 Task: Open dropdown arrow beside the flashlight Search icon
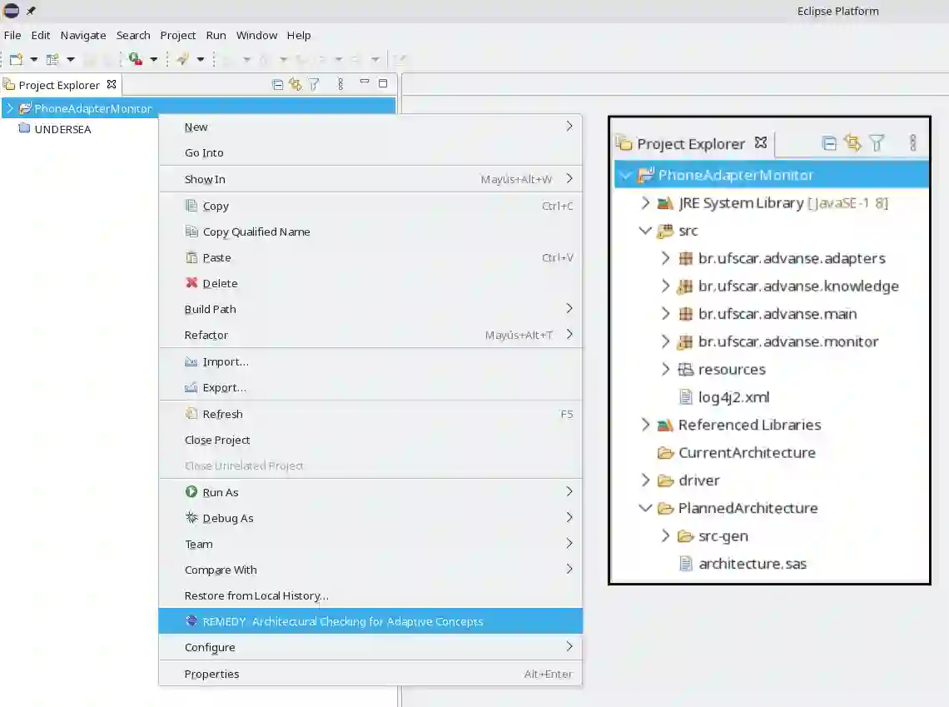(201, 59)
